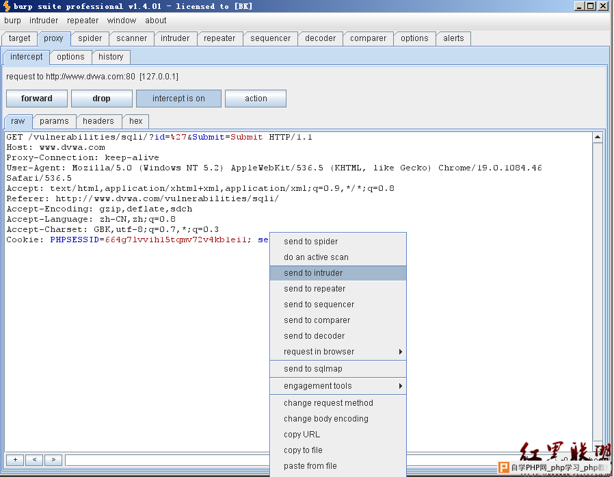Minimize the Burp Suite window
Viewport: 614px width, 477px height.
point(579,6)
